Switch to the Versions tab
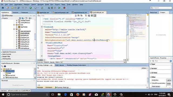Screen dimensions: 173x97 tap(15, 13)
